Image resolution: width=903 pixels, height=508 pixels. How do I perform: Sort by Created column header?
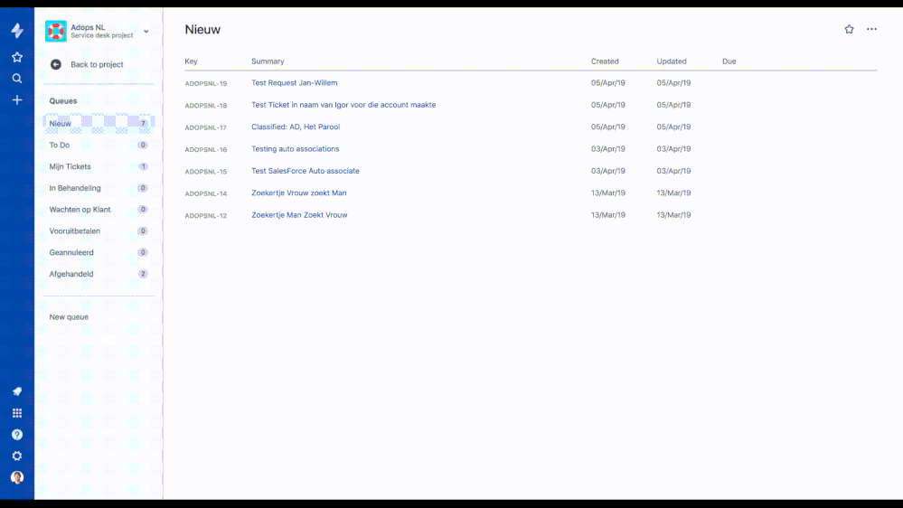[x=605, y=61]
